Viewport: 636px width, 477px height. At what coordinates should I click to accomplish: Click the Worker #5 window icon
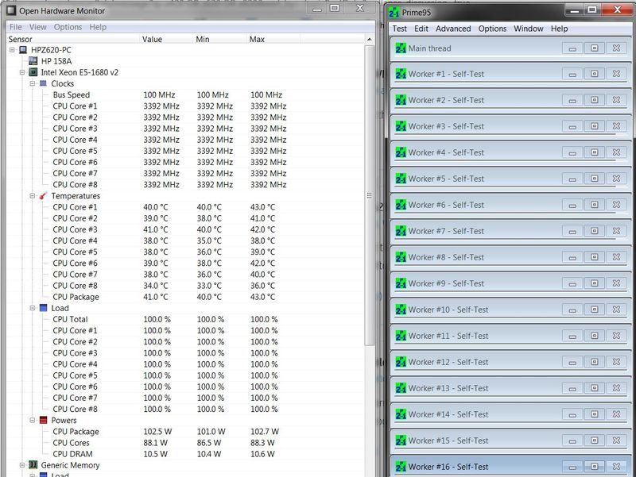click(401, 179)
